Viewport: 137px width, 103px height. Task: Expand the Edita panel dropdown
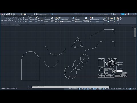click(27, 23)
